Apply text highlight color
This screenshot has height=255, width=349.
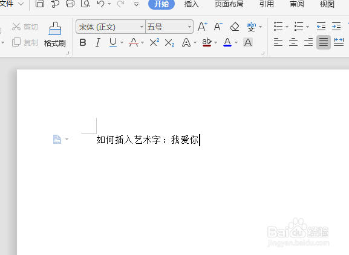207,42
